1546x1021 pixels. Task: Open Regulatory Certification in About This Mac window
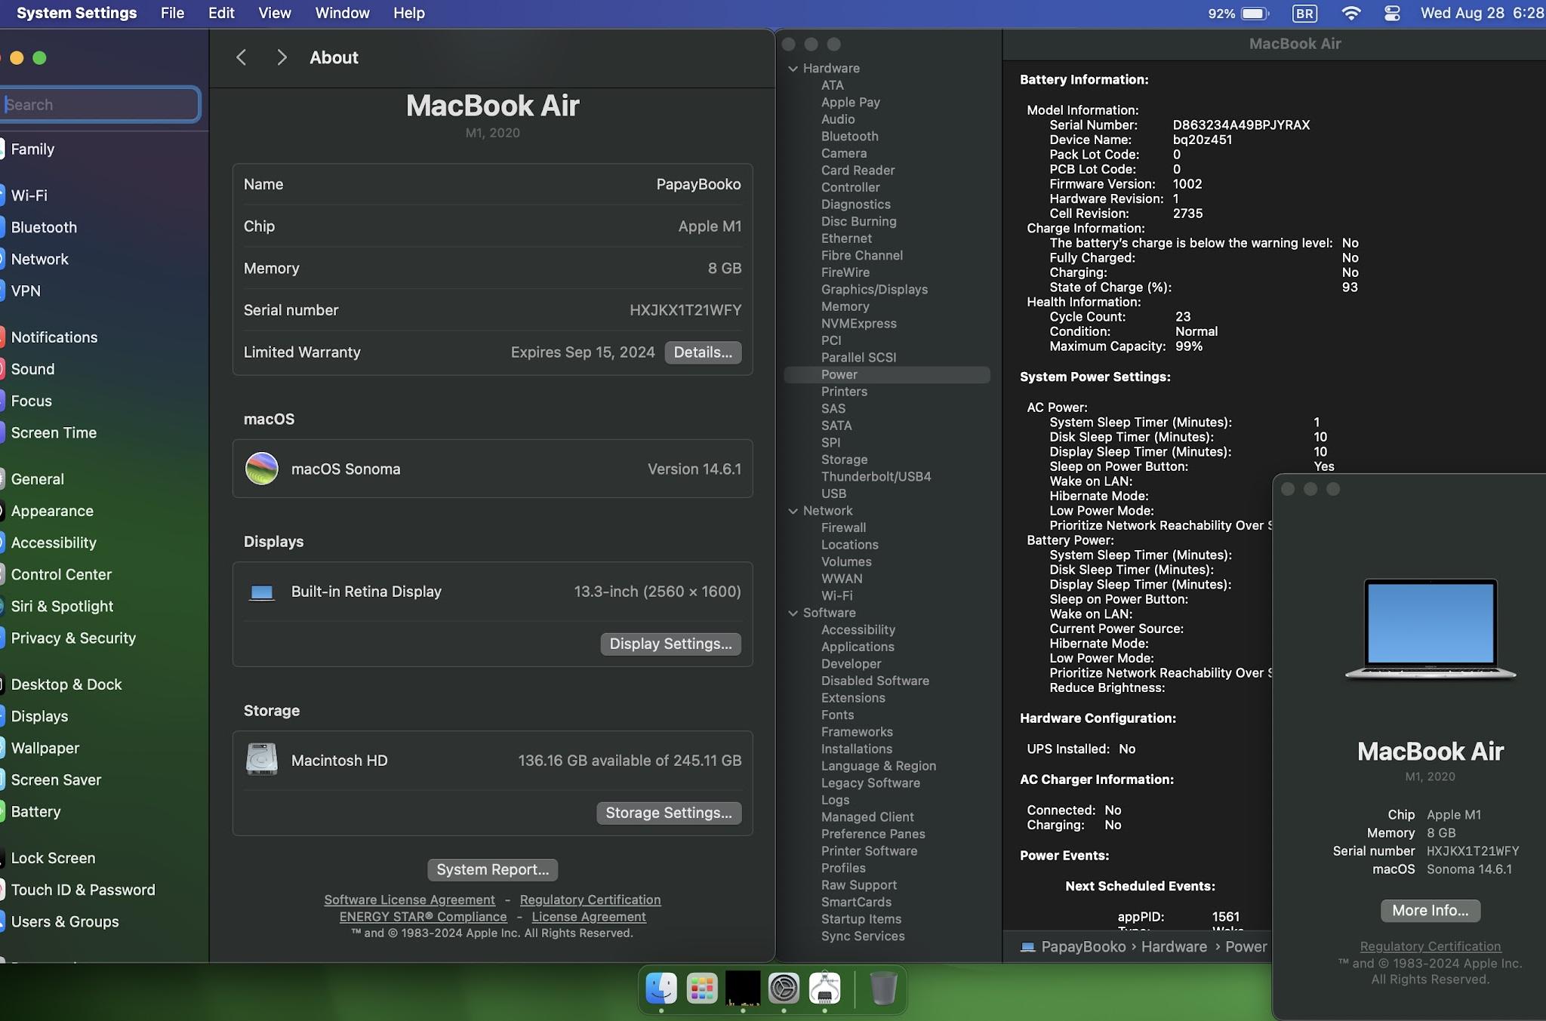(x=1431, y=946)
